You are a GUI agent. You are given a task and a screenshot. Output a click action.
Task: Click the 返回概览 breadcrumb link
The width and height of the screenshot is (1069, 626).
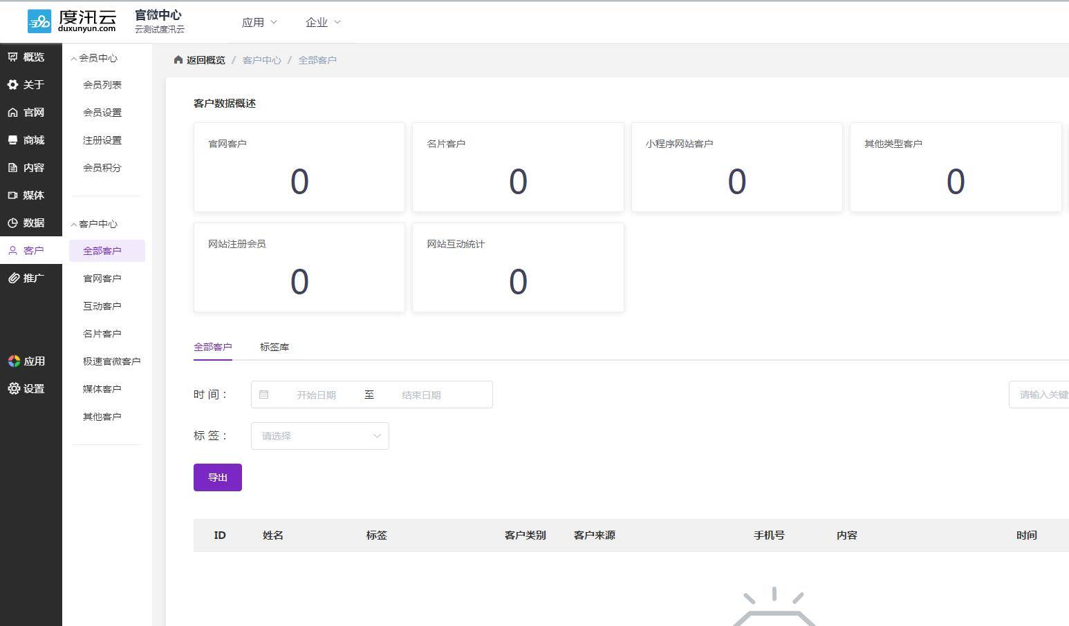(206, 60)
